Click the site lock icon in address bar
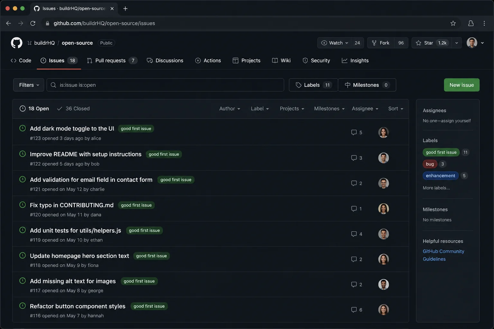 [x=48, y=23]
